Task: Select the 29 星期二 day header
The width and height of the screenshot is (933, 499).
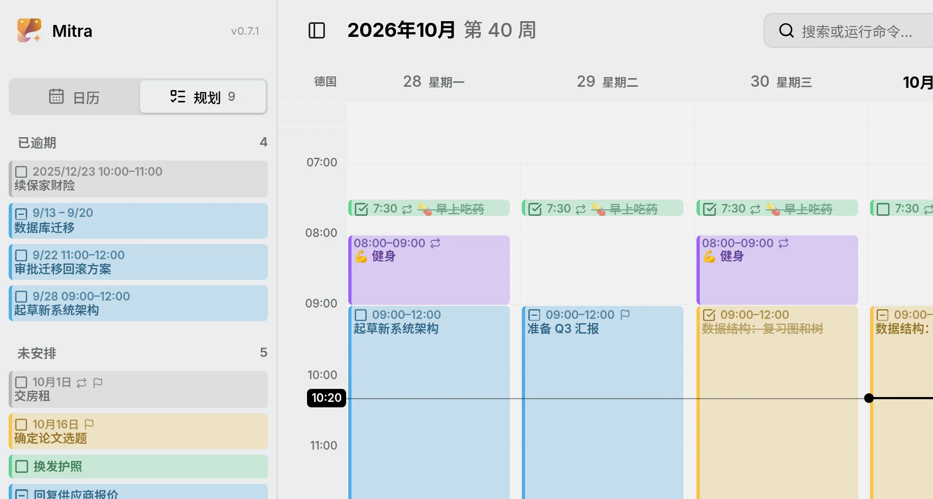Action: coord(608,82)
